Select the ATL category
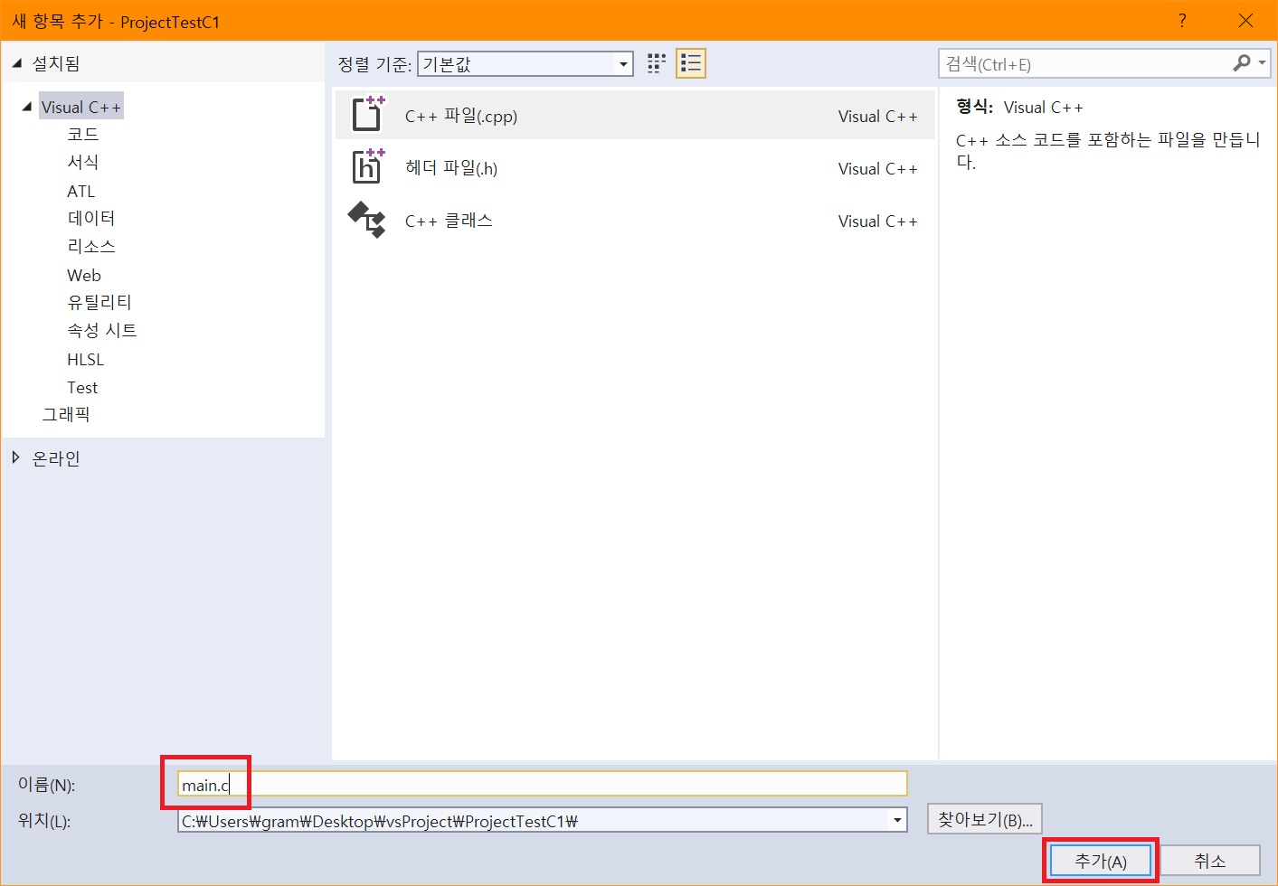Viewport: 1278px width, 886px height. (80, 191)
